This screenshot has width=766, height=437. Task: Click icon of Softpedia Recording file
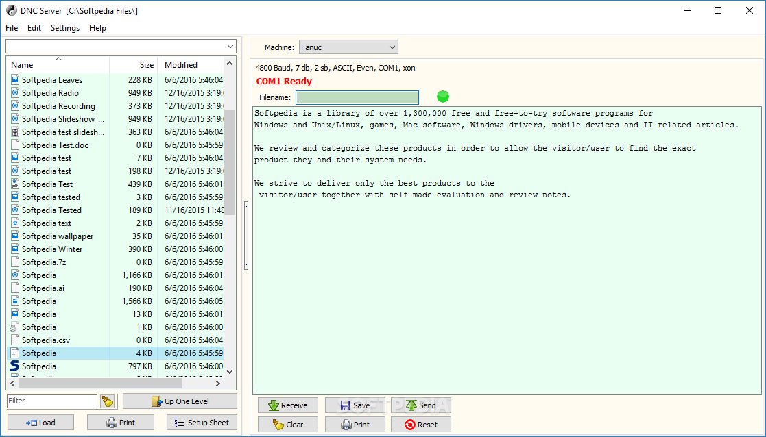pos(14,106)
